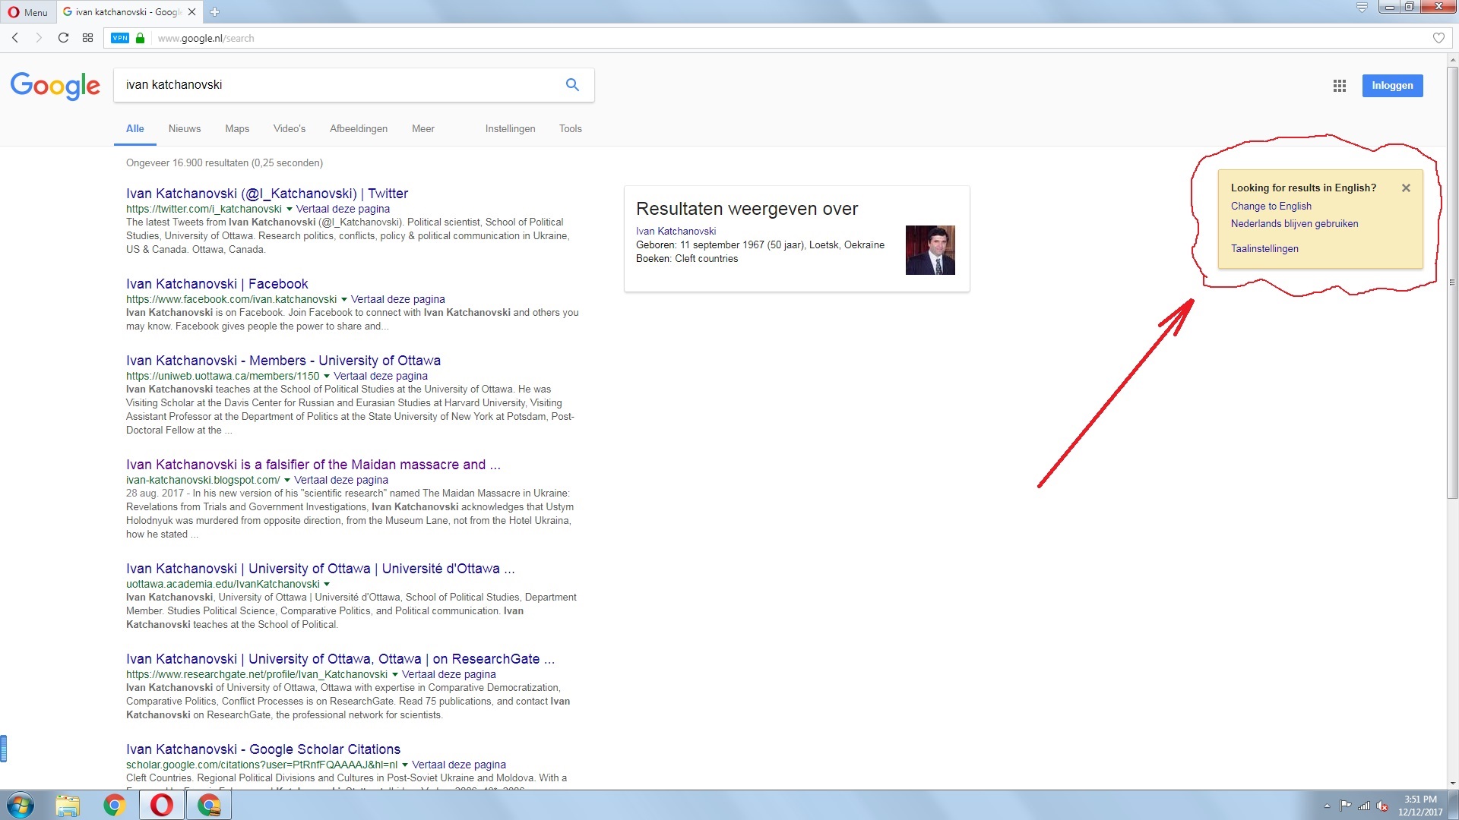Open the Google apps grid

(x=1340, y=86)
